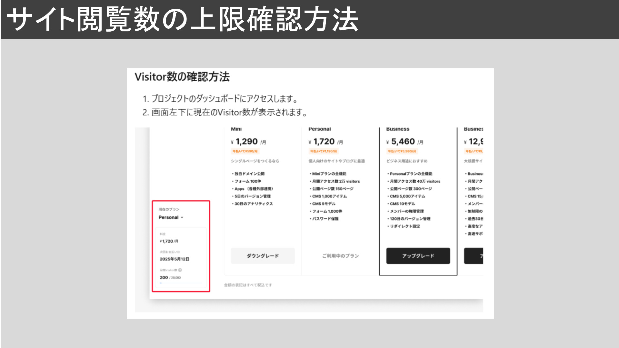Viewport: 619px width, 348px height.
Task: Click the ご利用中のプラン label under Personal
Action: click(x=340, y=256)
